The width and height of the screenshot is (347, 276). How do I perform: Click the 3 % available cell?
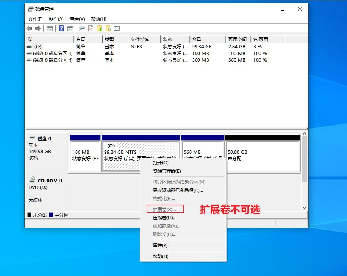[258, 47]
